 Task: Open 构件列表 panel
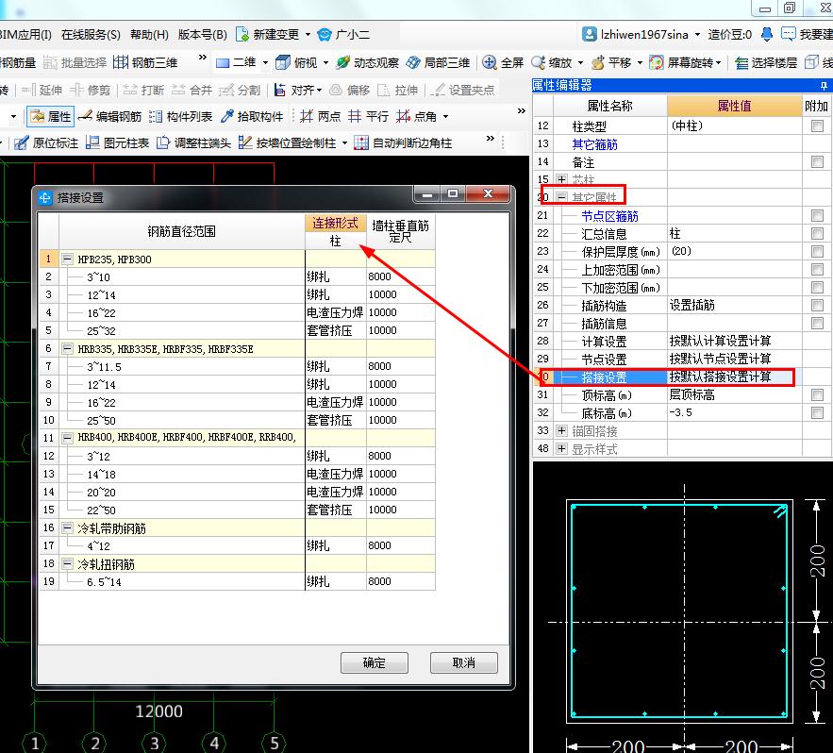pos(180,116)
